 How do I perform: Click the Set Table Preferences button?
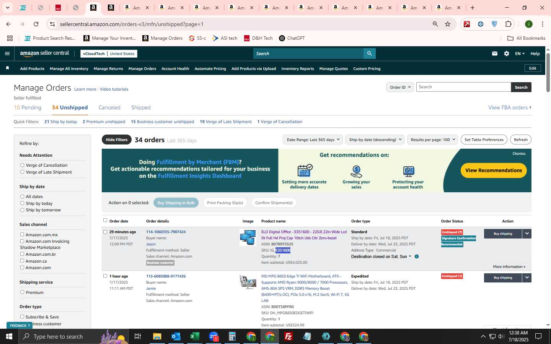pos(484,140)
